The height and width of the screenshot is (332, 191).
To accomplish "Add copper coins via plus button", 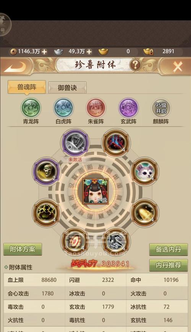I will (44, 52).
